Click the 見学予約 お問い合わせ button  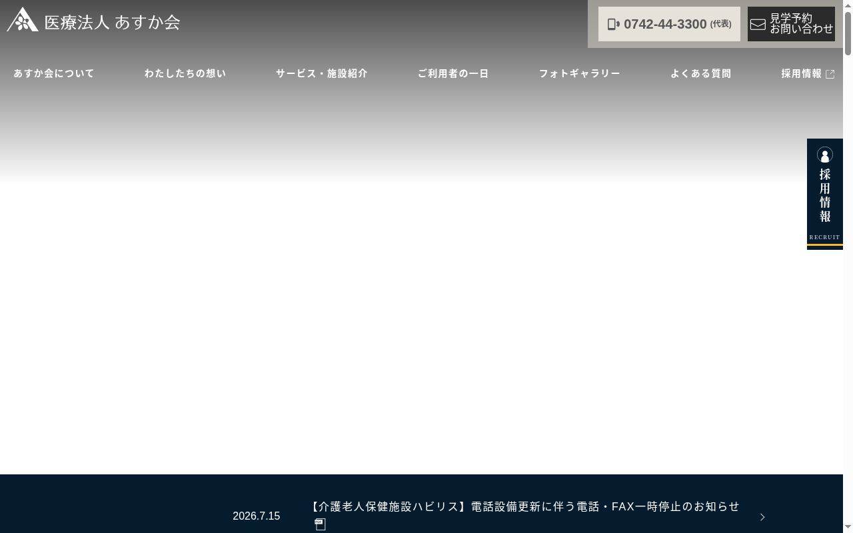(791, 24)
